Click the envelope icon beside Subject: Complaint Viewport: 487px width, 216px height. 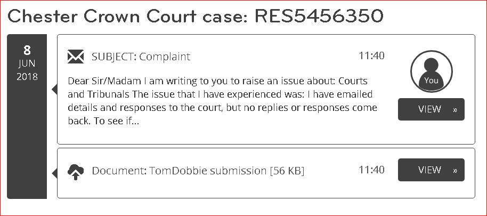pyautogui.click(x=76, y=57)
